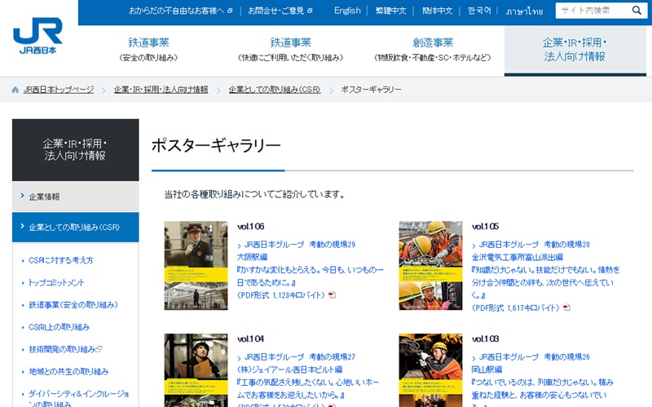This screenshot has width=652, height=407.
Task: Open vol.104 poster thumbnail
Action: pyautogui.click(x=196, y=370)
